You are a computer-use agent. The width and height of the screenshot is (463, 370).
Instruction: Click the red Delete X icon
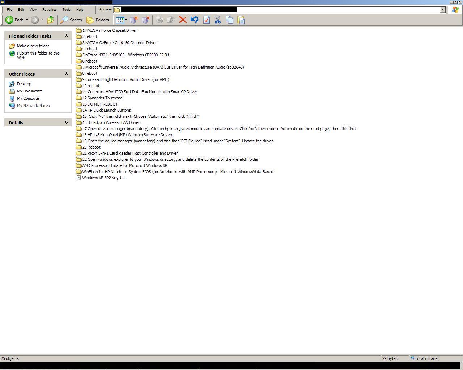click(183, 20)
